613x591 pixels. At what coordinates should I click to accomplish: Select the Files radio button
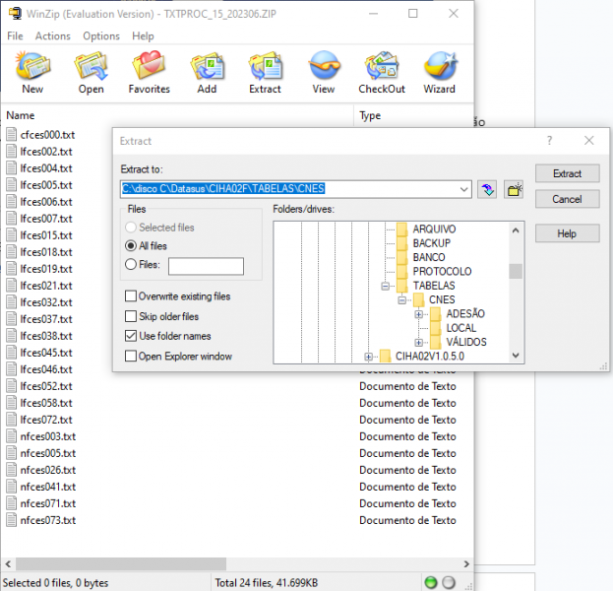[131, 265]
